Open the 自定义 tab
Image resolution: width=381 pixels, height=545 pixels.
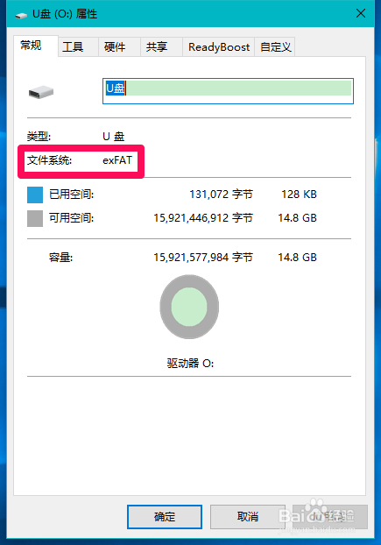click(x=275, y=46)
